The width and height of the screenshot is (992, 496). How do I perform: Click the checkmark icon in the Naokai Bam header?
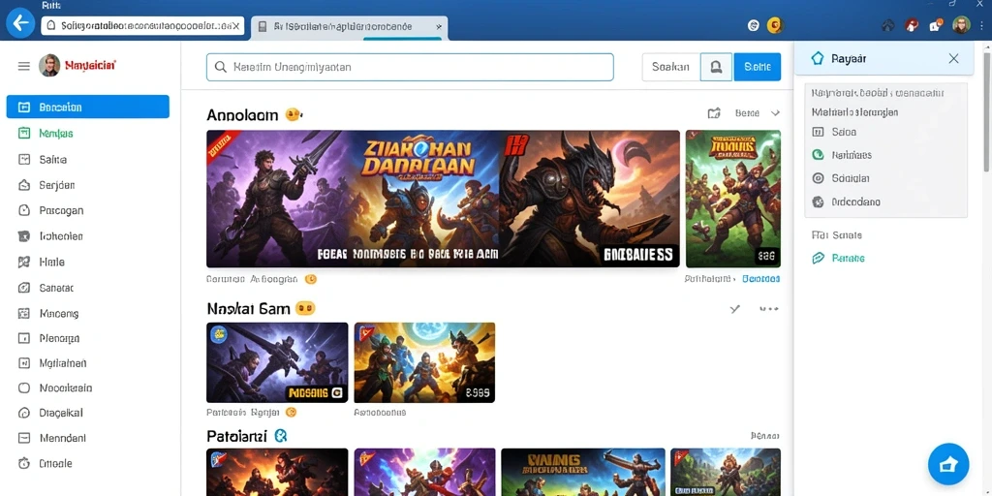pos(734,309)
